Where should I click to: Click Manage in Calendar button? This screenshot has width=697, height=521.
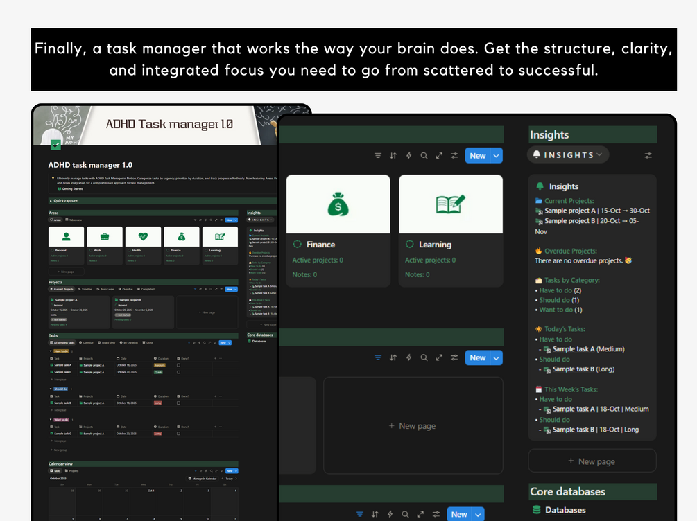(203, 478)
